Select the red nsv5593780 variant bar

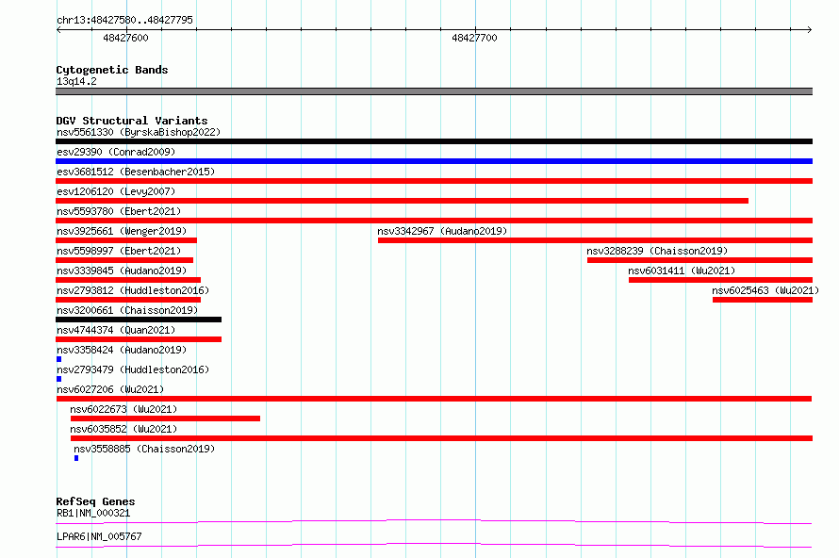[x=434, y=221]
